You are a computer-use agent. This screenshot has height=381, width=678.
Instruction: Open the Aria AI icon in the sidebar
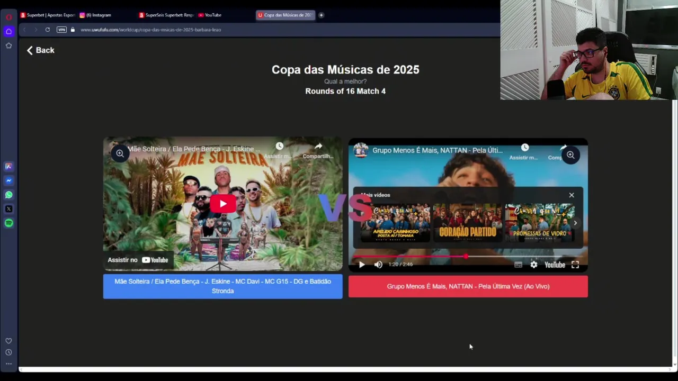pos(8,166)
